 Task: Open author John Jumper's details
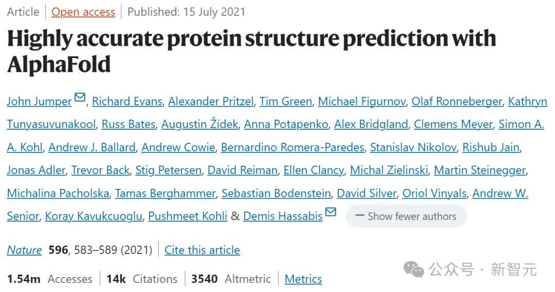(x=39, y=102)
